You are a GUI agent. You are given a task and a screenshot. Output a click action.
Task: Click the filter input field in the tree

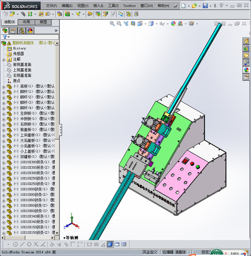pos(30,37)
